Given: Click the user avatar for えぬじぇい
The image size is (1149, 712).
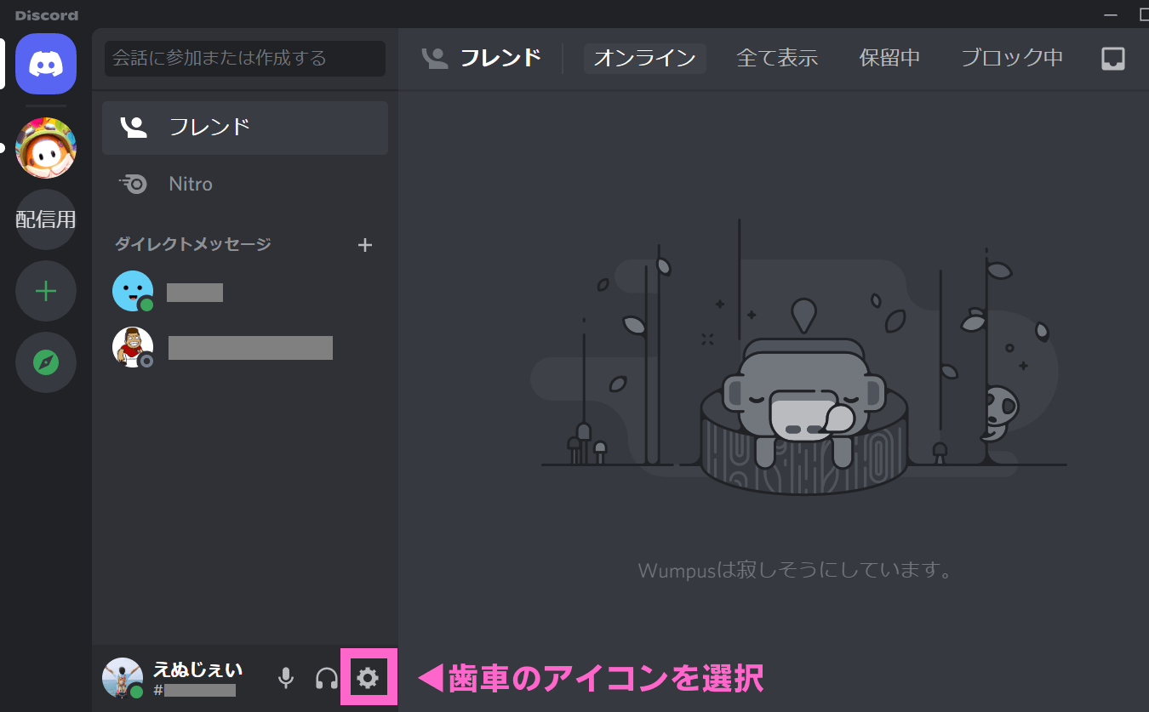Looking at the screenshot, I should 123,678.
